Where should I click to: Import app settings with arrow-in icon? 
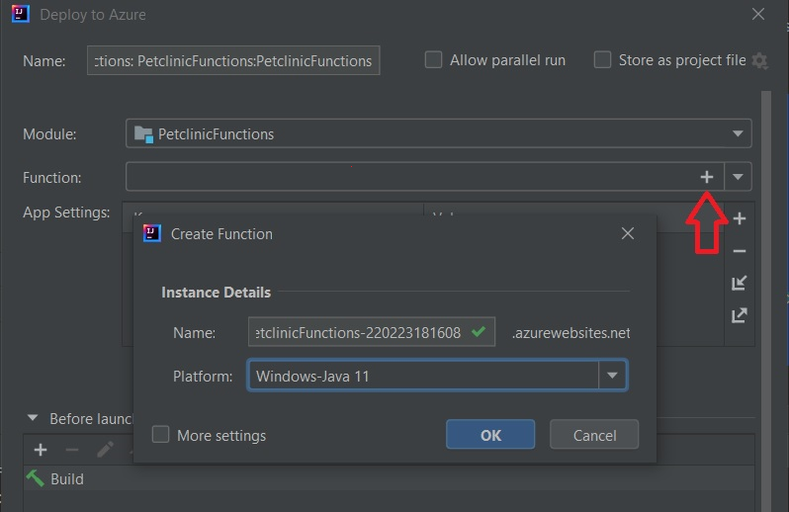(x=740, y=283)
